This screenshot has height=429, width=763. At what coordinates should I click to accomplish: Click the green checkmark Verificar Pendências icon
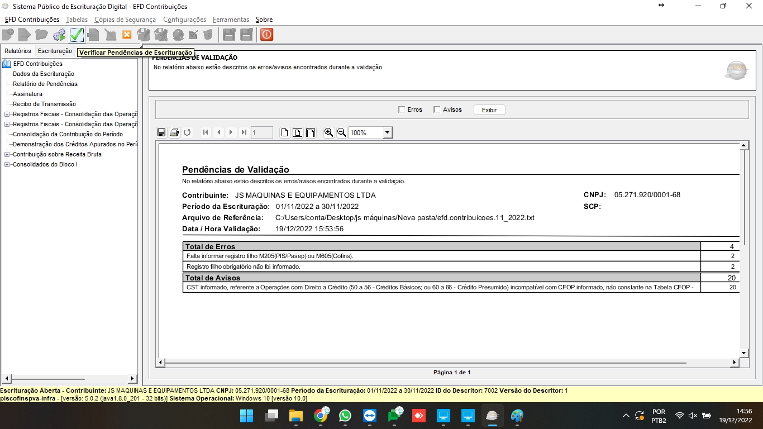(x=76, y=35)
